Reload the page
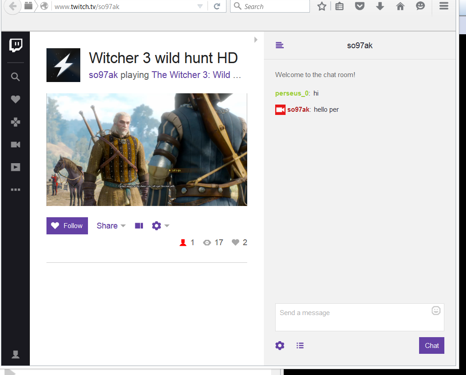The image size is (466, 375). 217,6
